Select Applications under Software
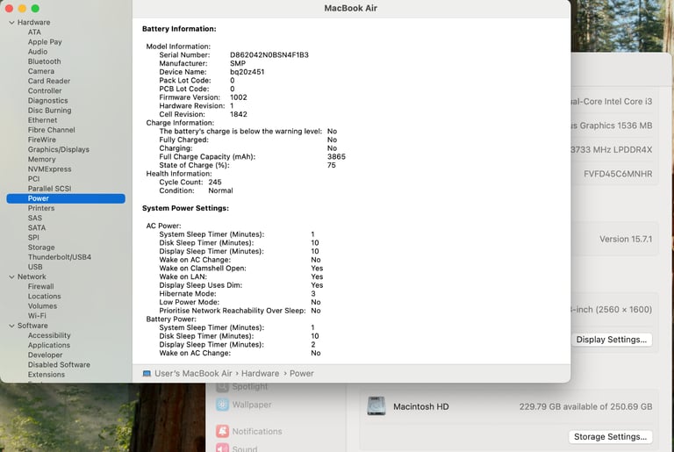The height and width of the screenshot is (452, 674). (x=48, y=345)
